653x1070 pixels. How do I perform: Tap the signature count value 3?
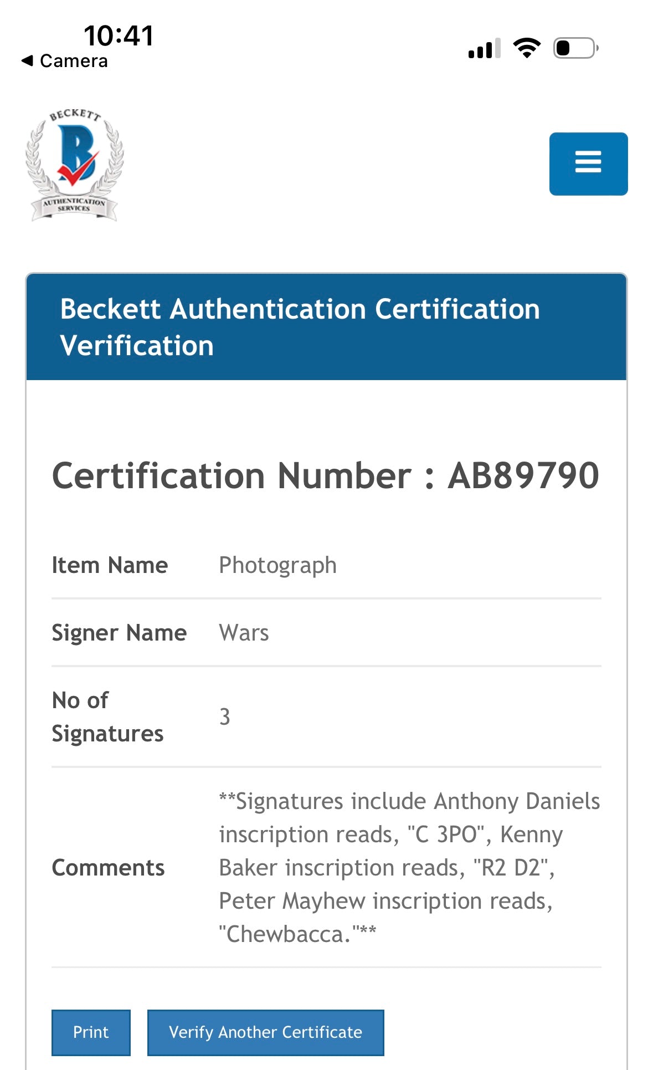click(x=224, y=716)
